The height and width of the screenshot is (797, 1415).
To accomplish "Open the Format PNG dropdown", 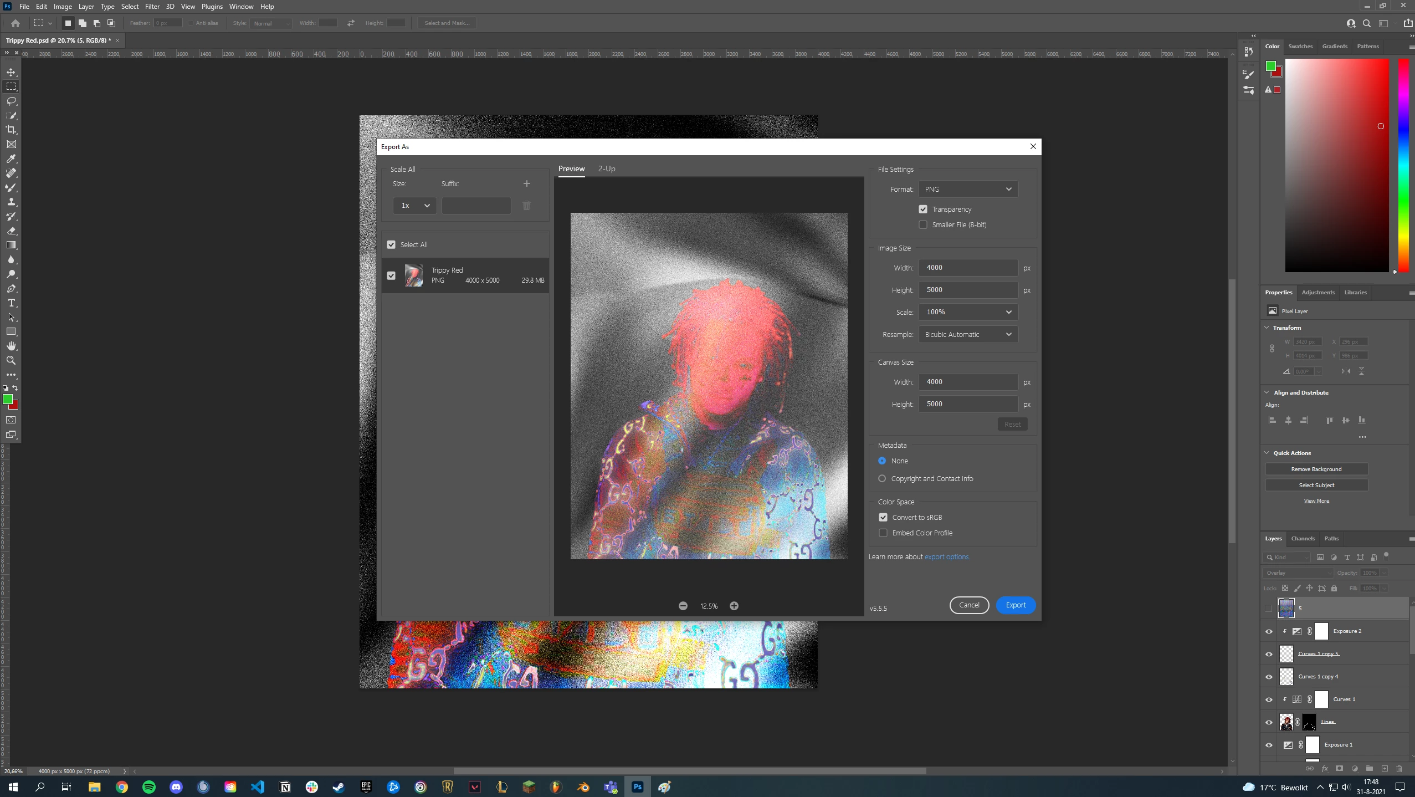I will pos(967,189).
